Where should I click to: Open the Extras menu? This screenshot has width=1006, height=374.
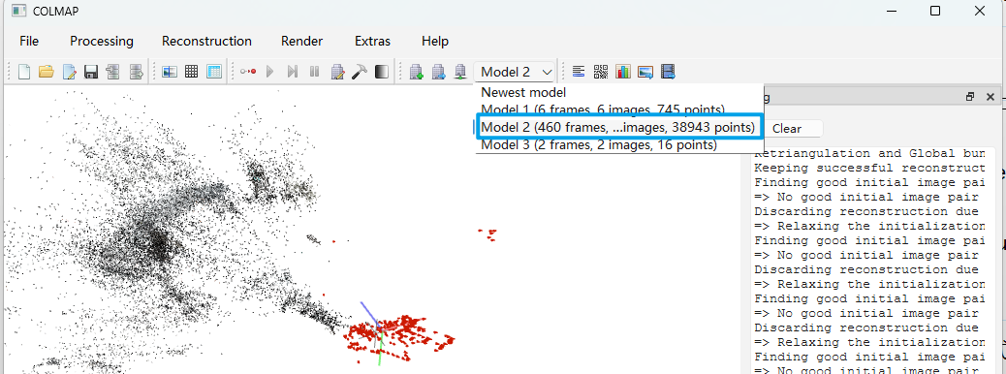coord(372,41)
